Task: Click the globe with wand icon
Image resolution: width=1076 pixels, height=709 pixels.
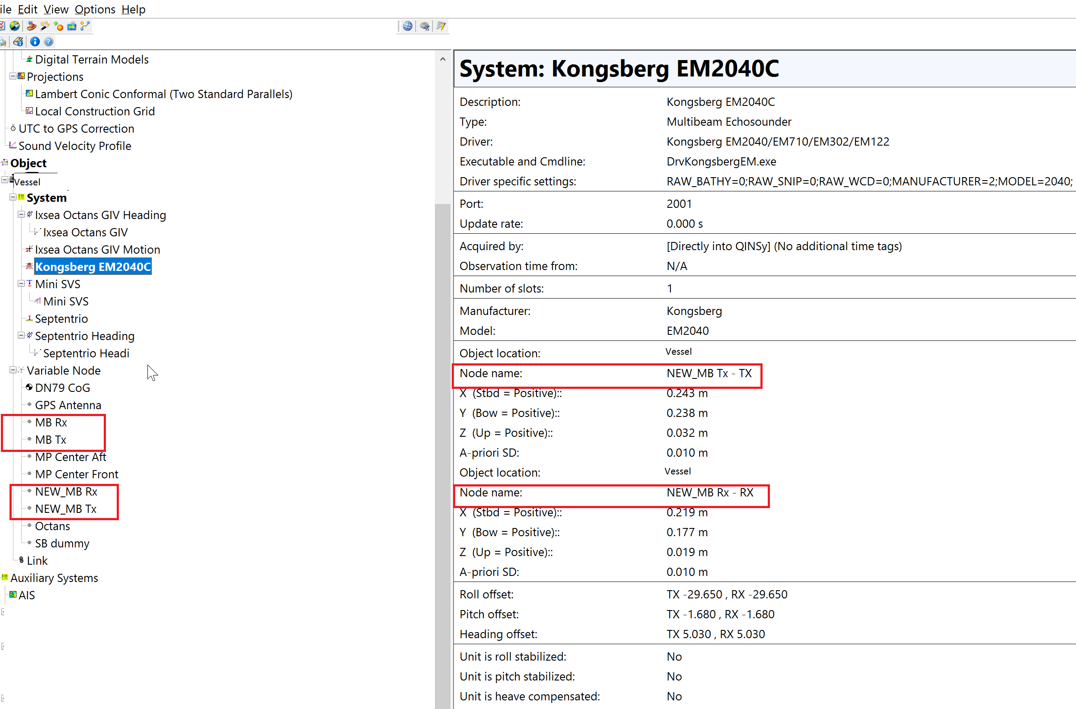Action: pyautogui.click(x=15, y=26)
